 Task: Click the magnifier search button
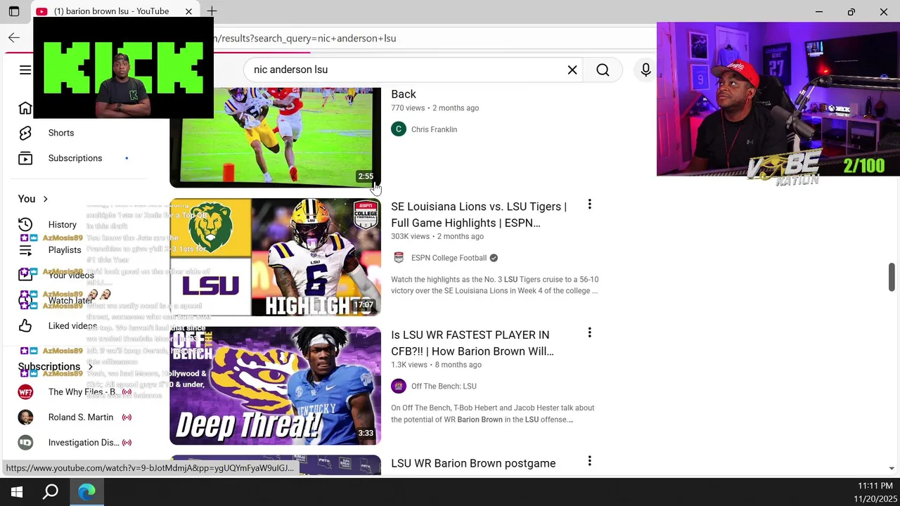click(x=603, y=70)
